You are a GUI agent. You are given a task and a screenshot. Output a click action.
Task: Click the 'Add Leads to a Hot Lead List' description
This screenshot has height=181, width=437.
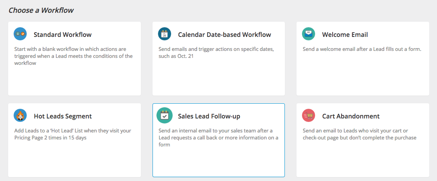(x=73, y=134)
